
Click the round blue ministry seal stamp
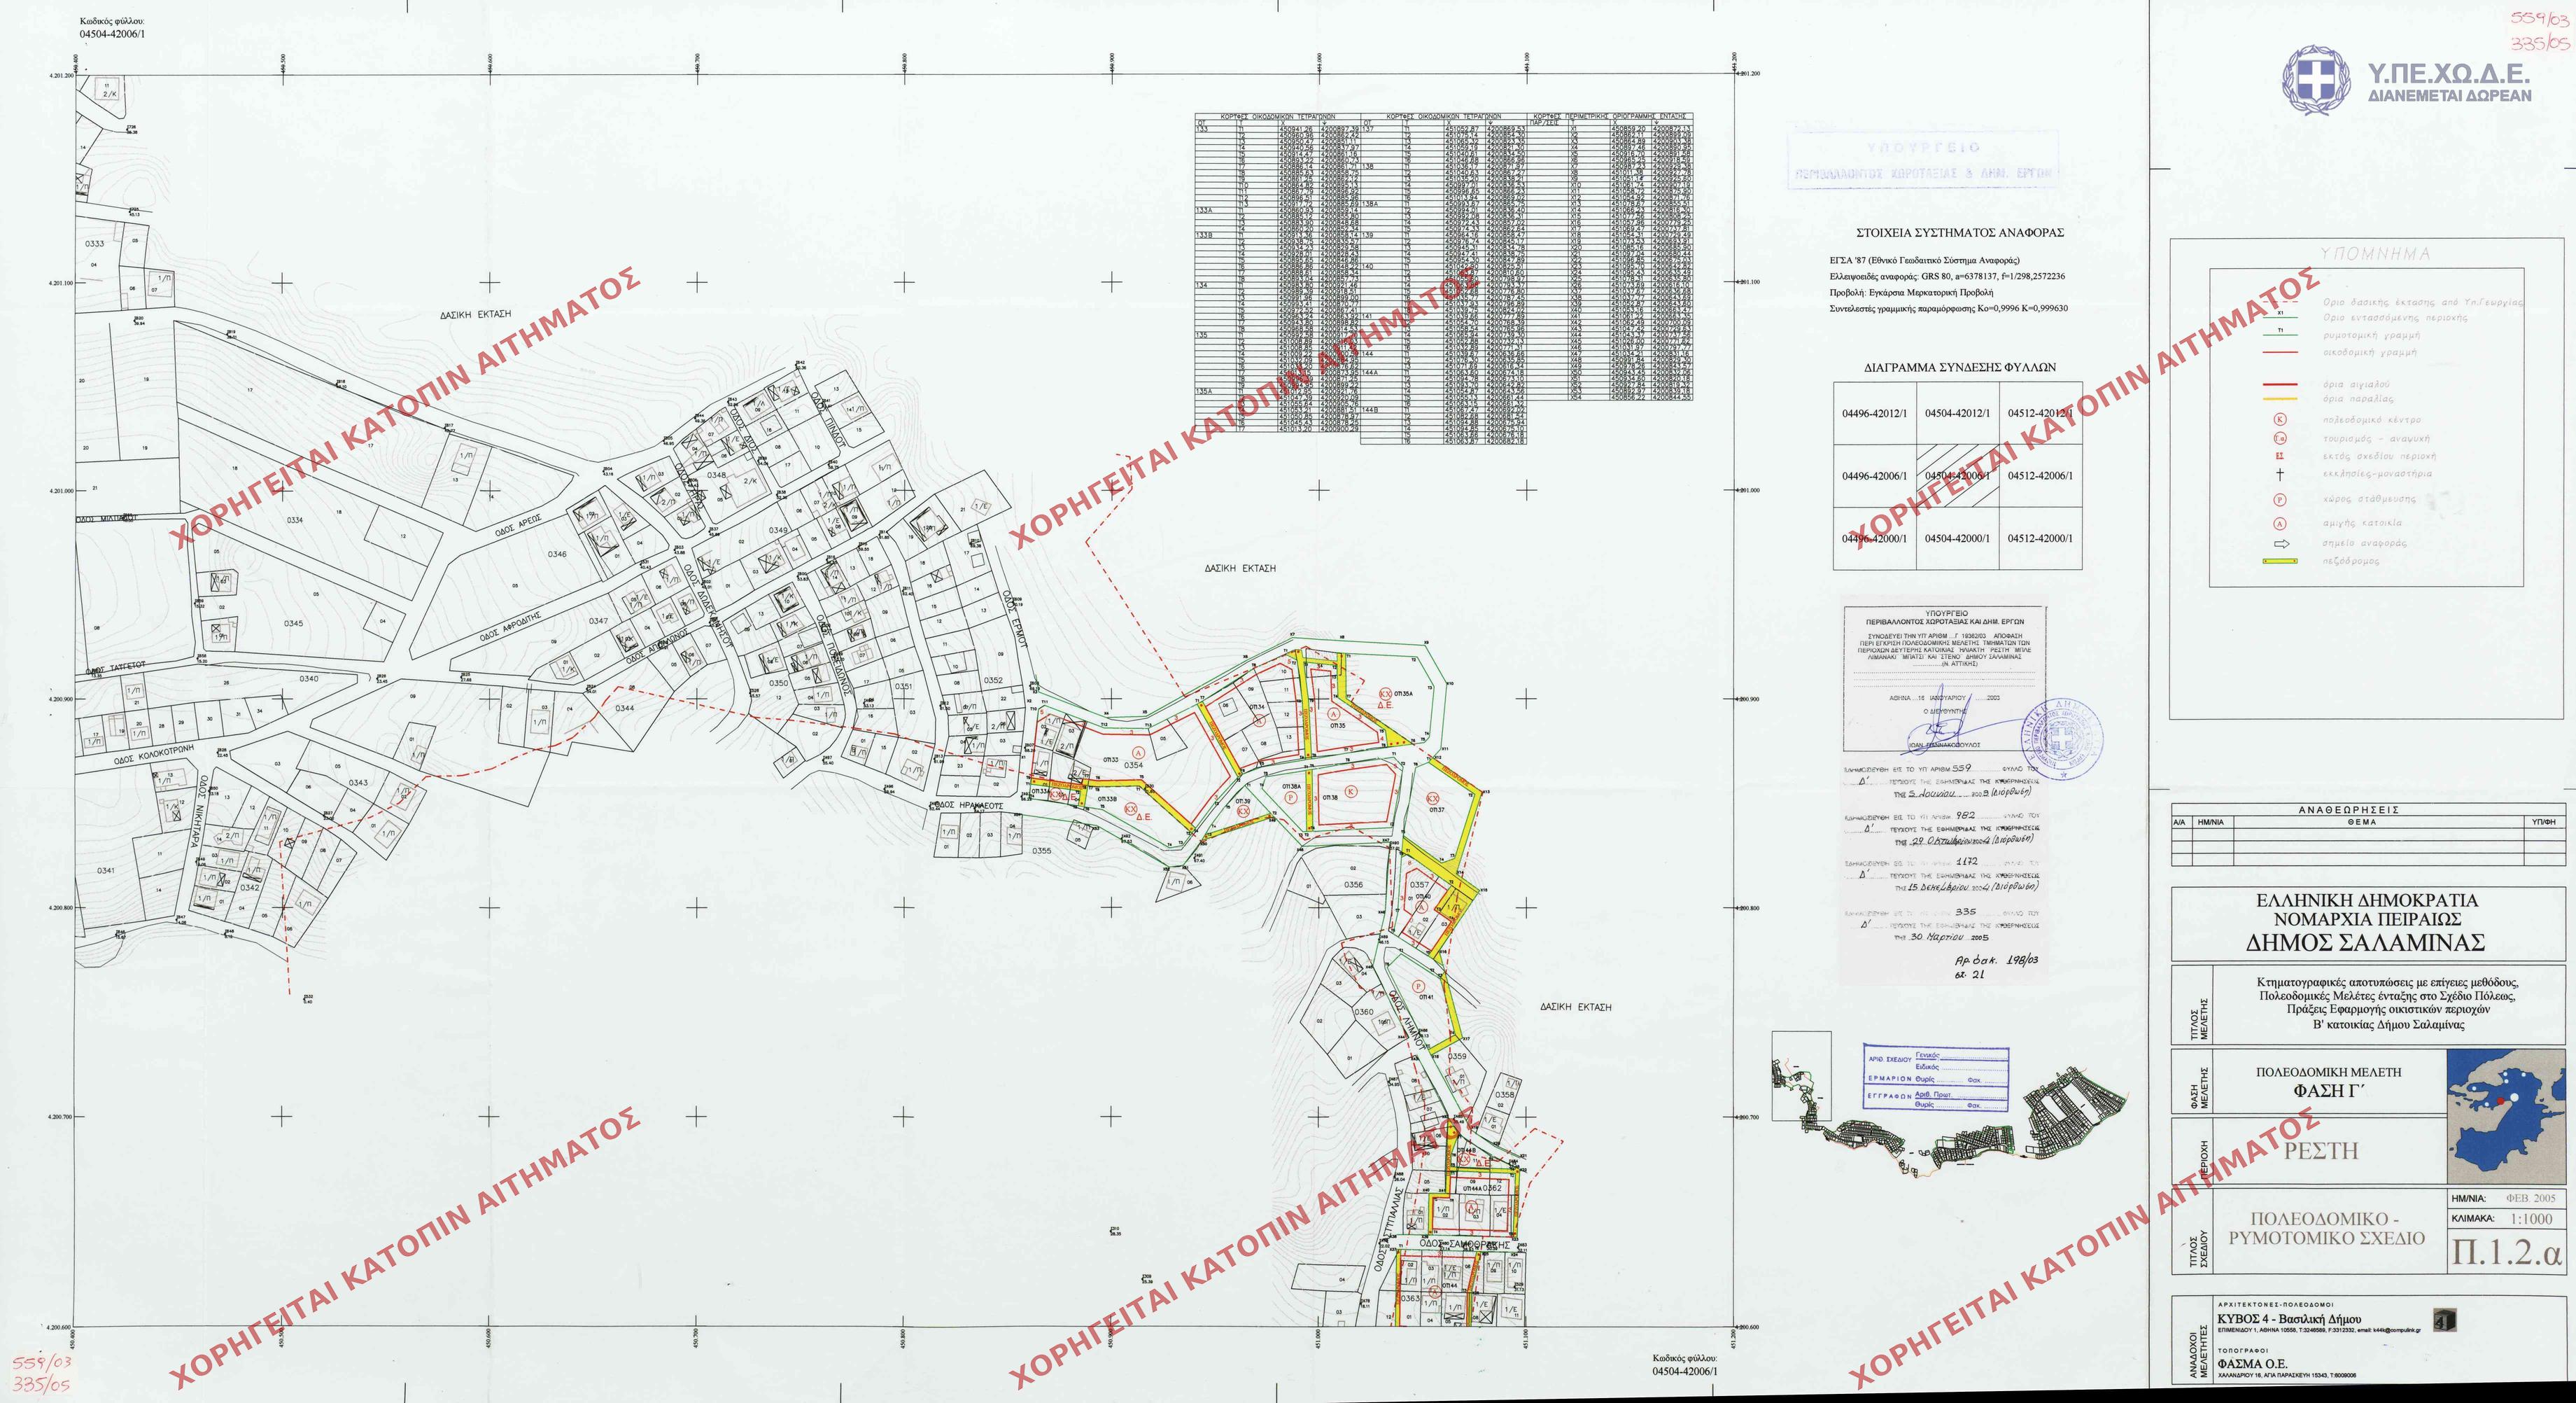[2064, 739]
